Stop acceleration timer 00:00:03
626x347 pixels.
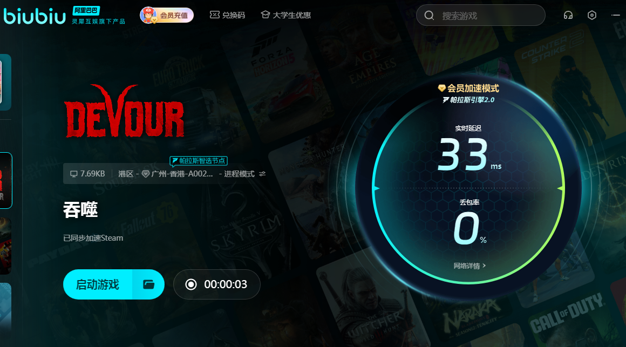(x=217, y=284)
